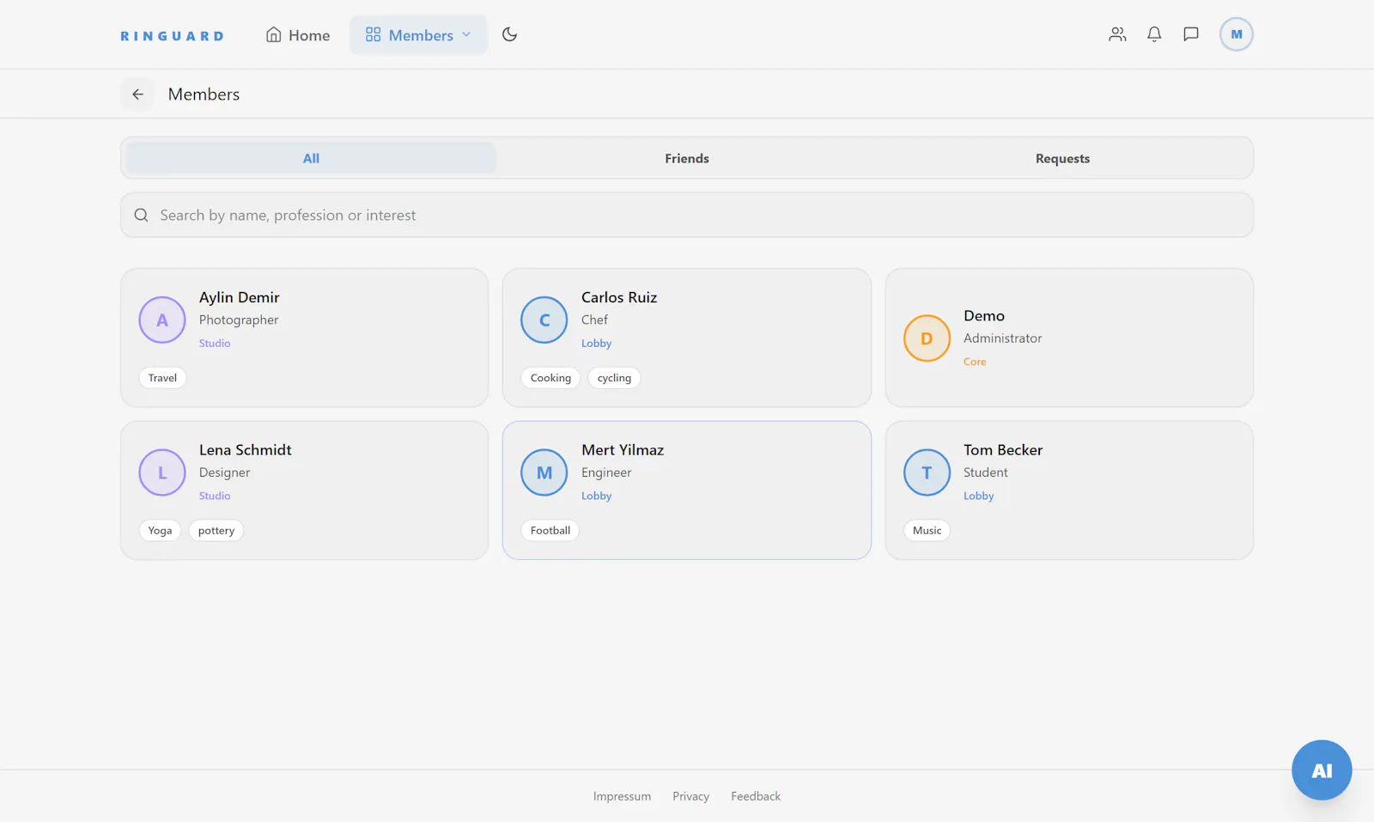Click Studio label under Lena Schmidt

tap(215, 496)
